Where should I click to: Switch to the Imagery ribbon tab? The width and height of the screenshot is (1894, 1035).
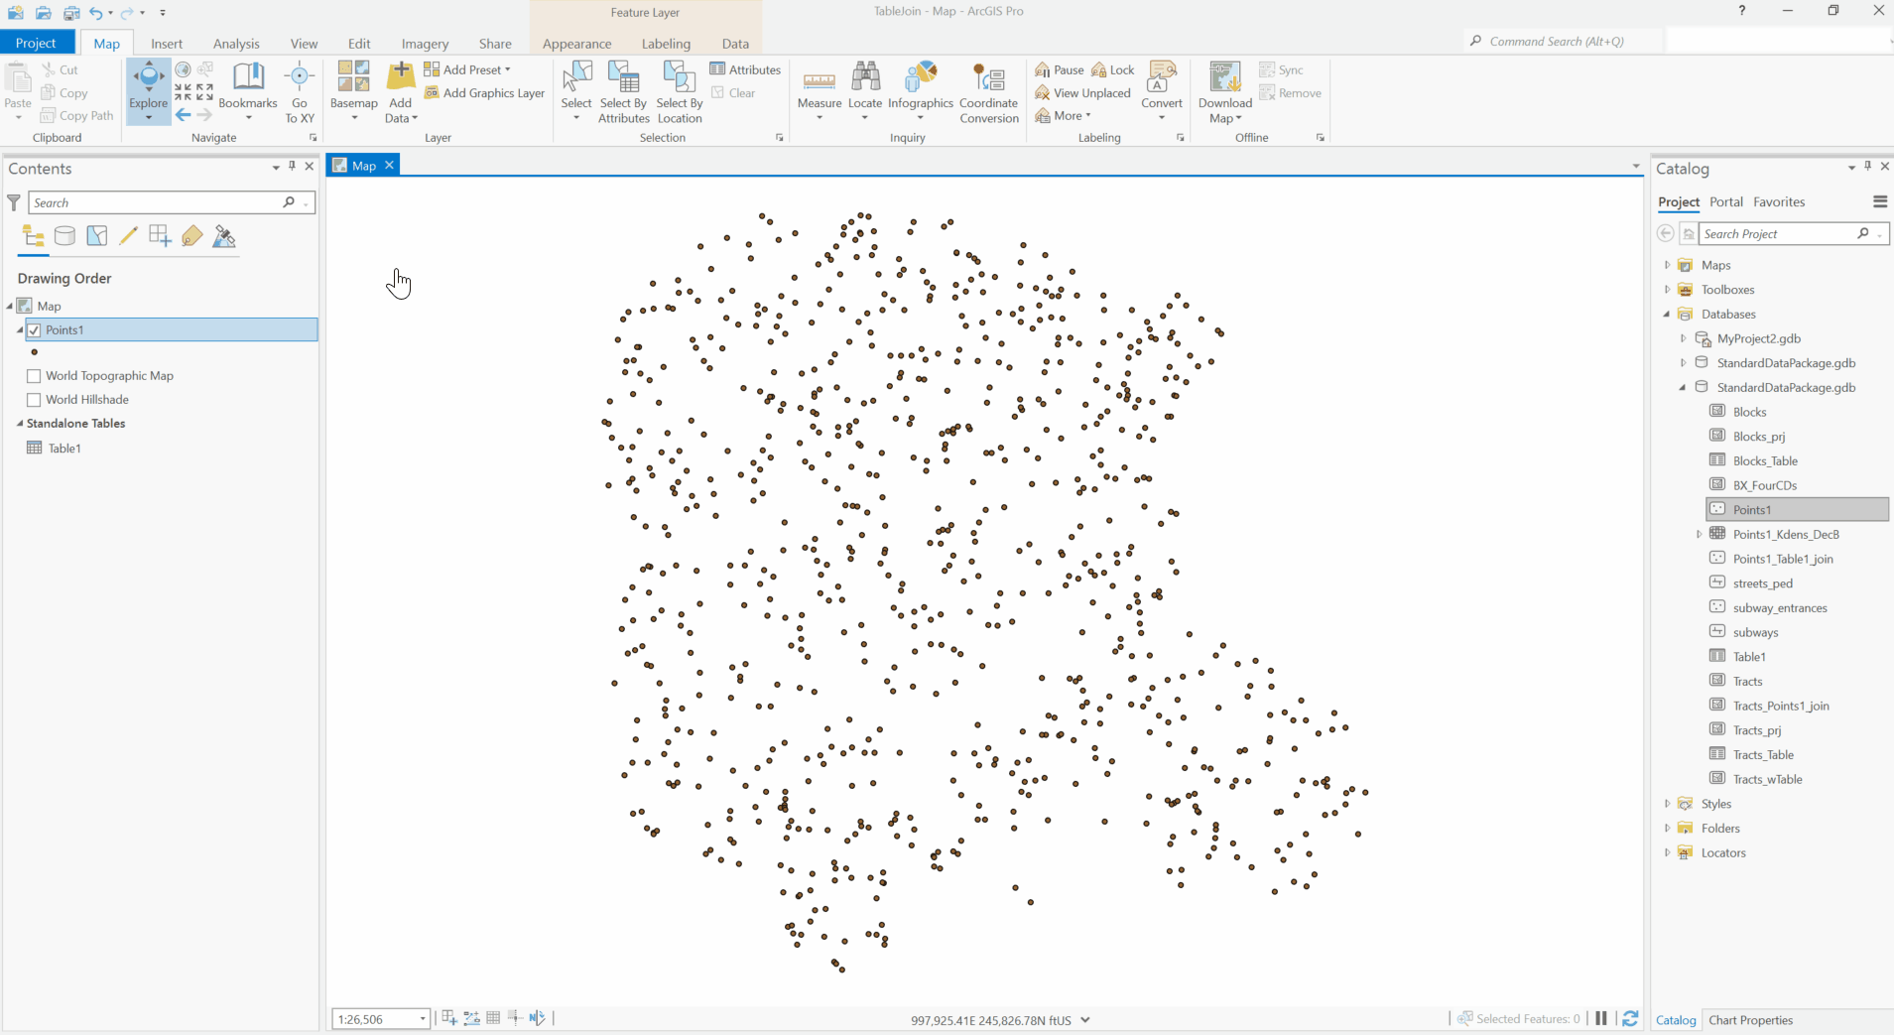click(425, 44)
